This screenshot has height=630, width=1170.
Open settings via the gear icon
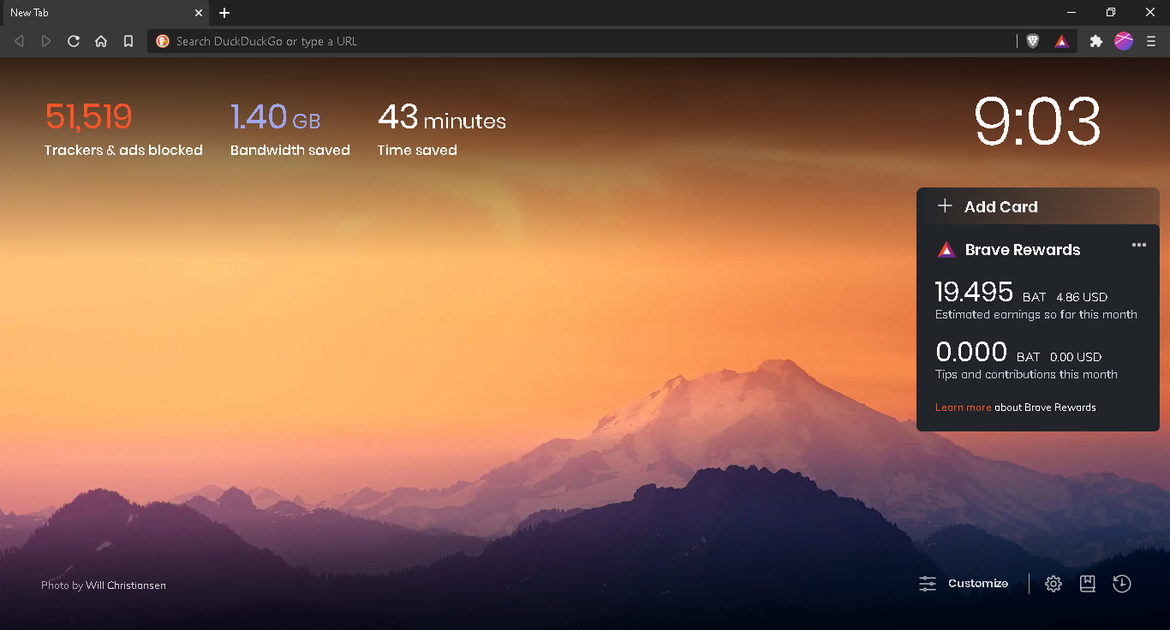coord(1053,583)
